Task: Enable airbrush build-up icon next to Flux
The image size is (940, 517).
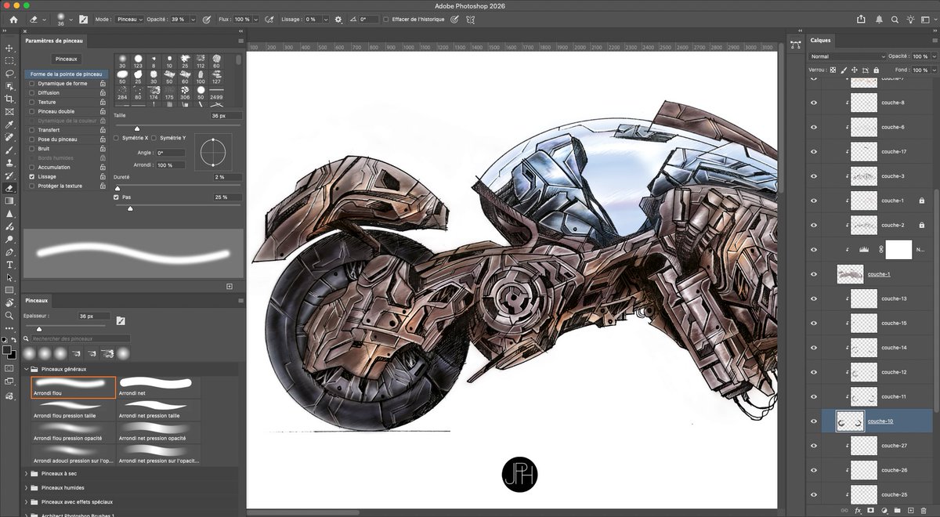Action: click(269, 19)
